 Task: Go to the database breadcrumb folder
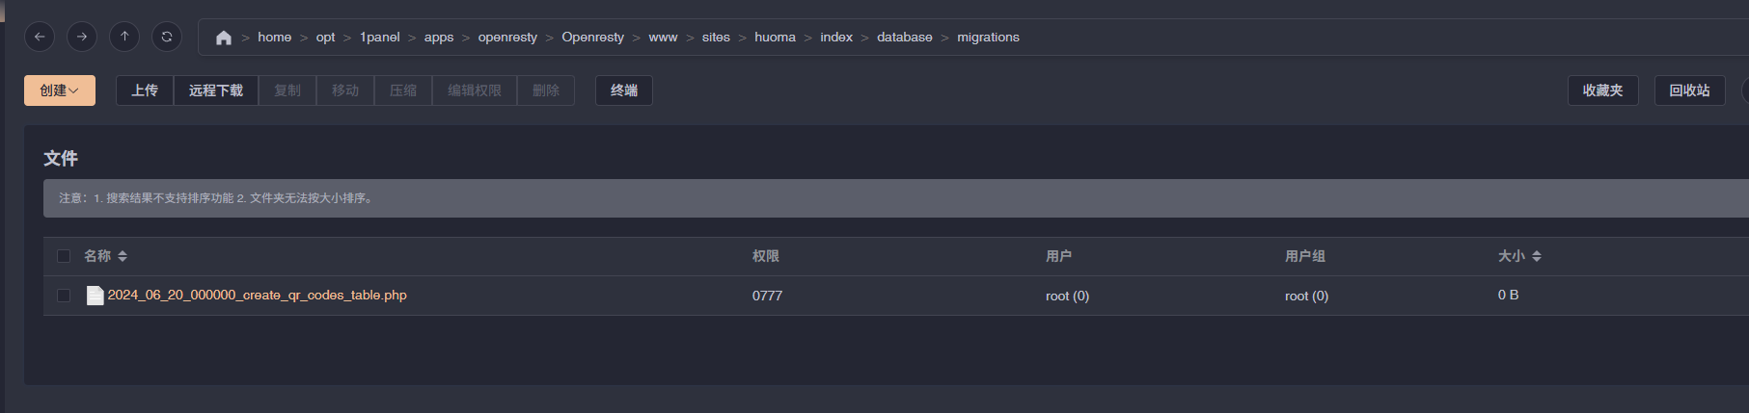click(x=905, y=38)
